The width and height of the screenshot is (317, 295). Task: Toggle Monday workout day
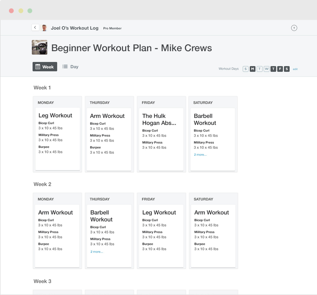pyautogui.click(x=252, y=69)
